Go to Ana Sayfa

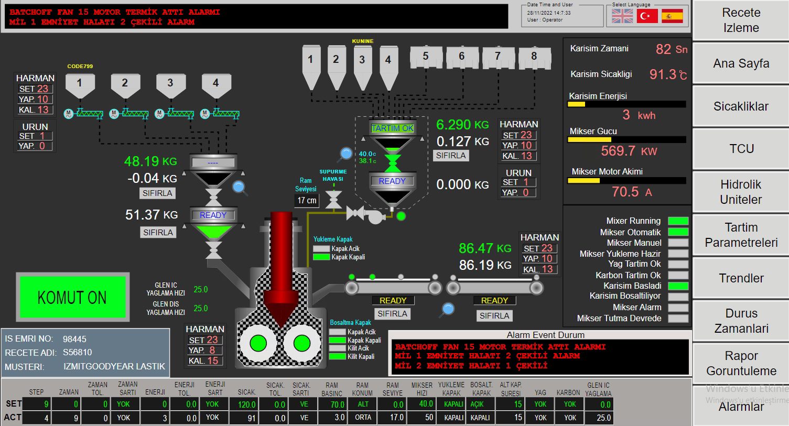click(x=741, y=63)
